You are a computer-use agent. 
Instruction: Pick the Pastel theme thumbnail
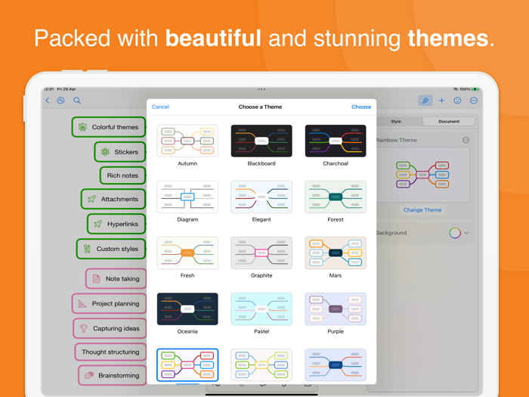coord(261,309)
